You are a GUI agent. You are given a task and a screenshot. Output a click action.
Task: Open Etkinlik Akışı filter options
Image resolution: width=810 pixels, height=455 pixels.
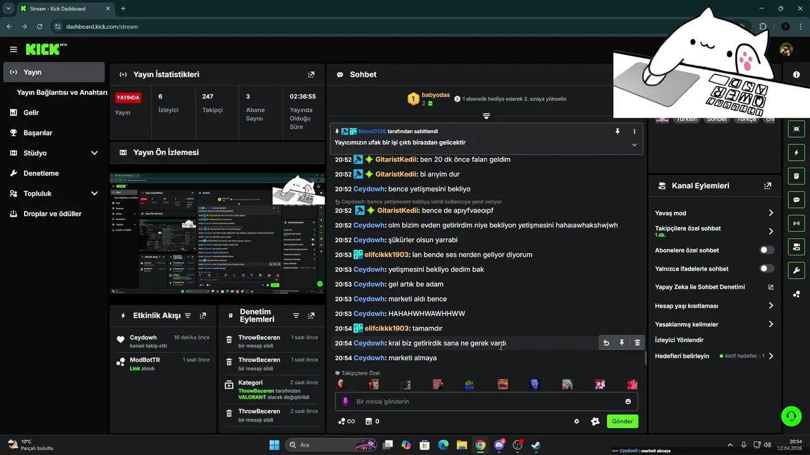tap(188, 315)
